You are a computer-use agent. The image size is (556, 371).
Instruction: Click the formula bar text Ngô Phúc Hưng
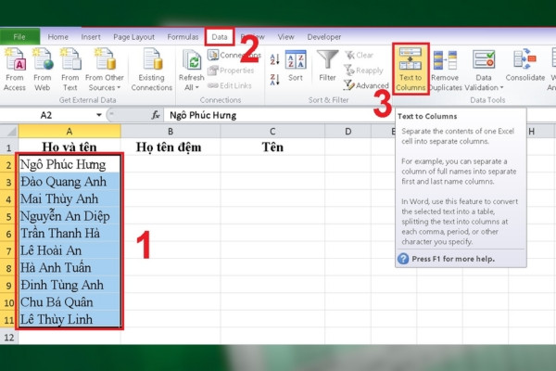coord(203,115)
